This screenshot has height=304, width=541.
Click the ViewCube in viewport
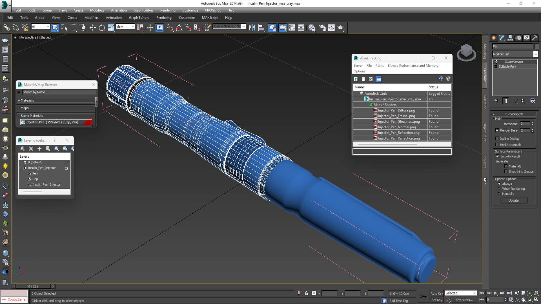(x=466, y=52)
